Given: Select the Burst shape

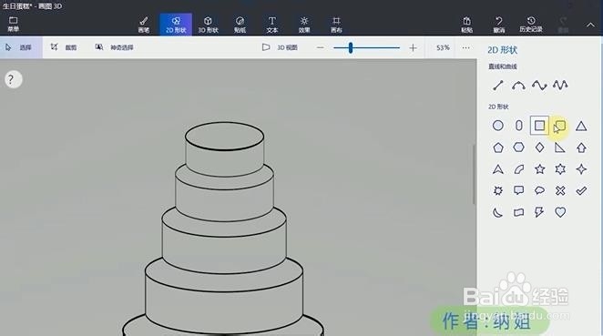Looking at the screenshot, I should [x=498, y=190].
